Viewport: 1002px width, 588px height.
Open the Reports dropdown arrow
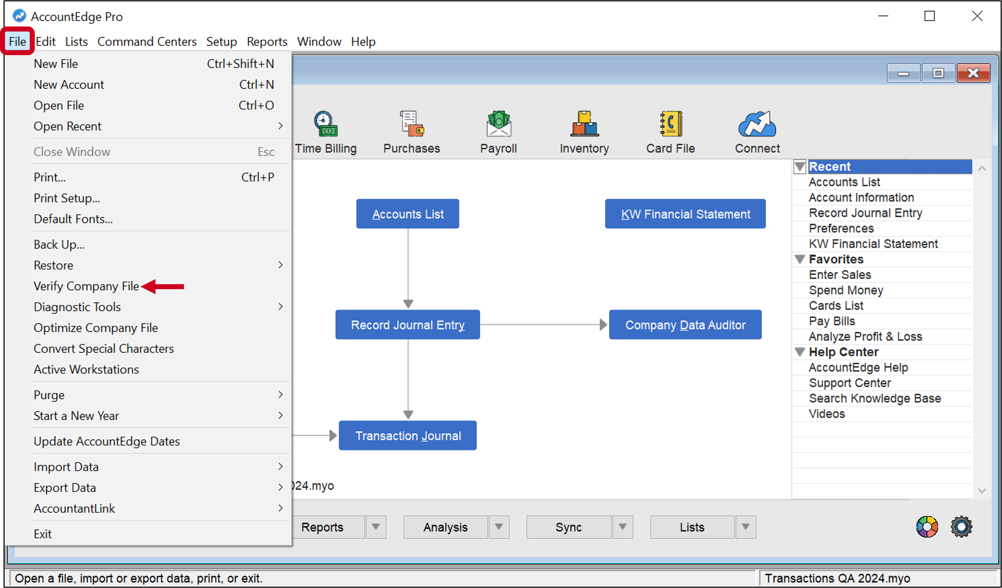coord(375,527)
